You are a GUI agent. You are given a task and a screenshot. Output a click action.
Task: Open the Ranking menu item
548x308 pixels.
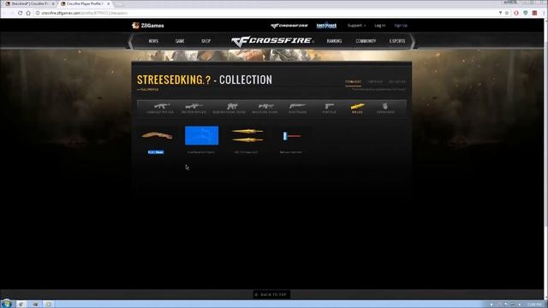click(x=334, y=41)
